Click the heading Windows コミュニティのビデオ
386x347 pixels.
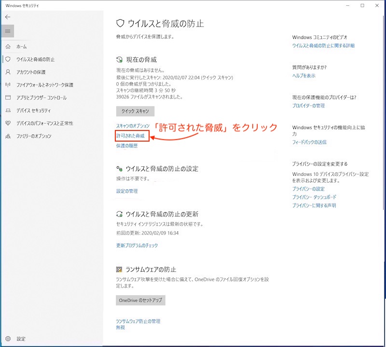pyautogui.click(x=320, y=37)
